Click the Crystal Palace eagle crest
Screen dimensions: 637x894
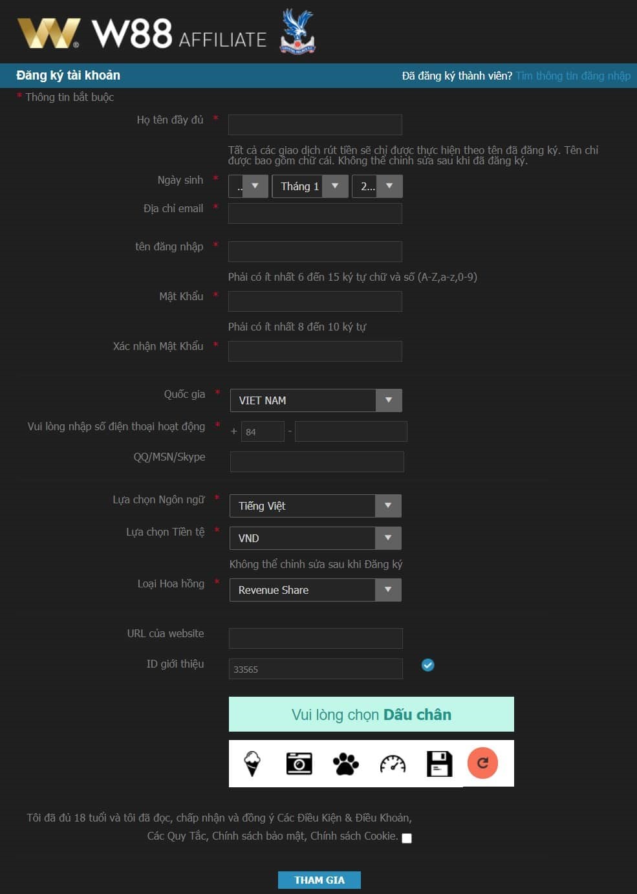click(297, 32)
